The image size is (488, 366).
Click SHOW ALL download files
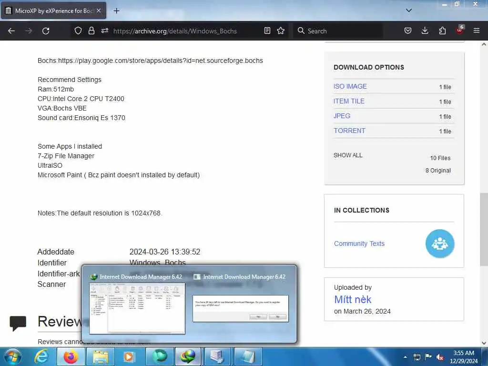pos(348,155)
